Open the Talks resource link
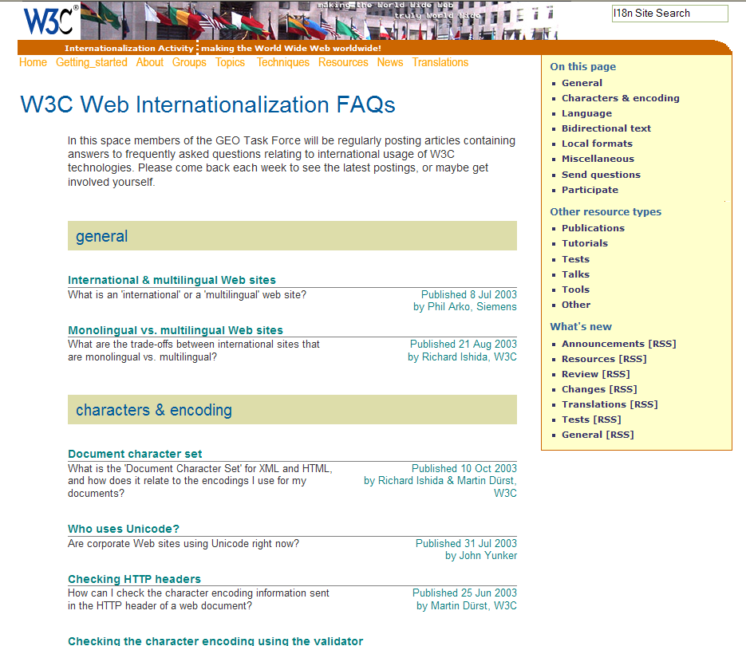This screenshot has height=646, width=746. (x=576, y=274)
